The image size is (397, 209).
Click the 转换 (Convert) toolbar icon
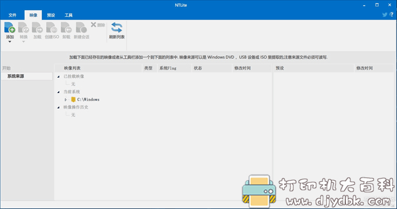click(x=24, y=28)
